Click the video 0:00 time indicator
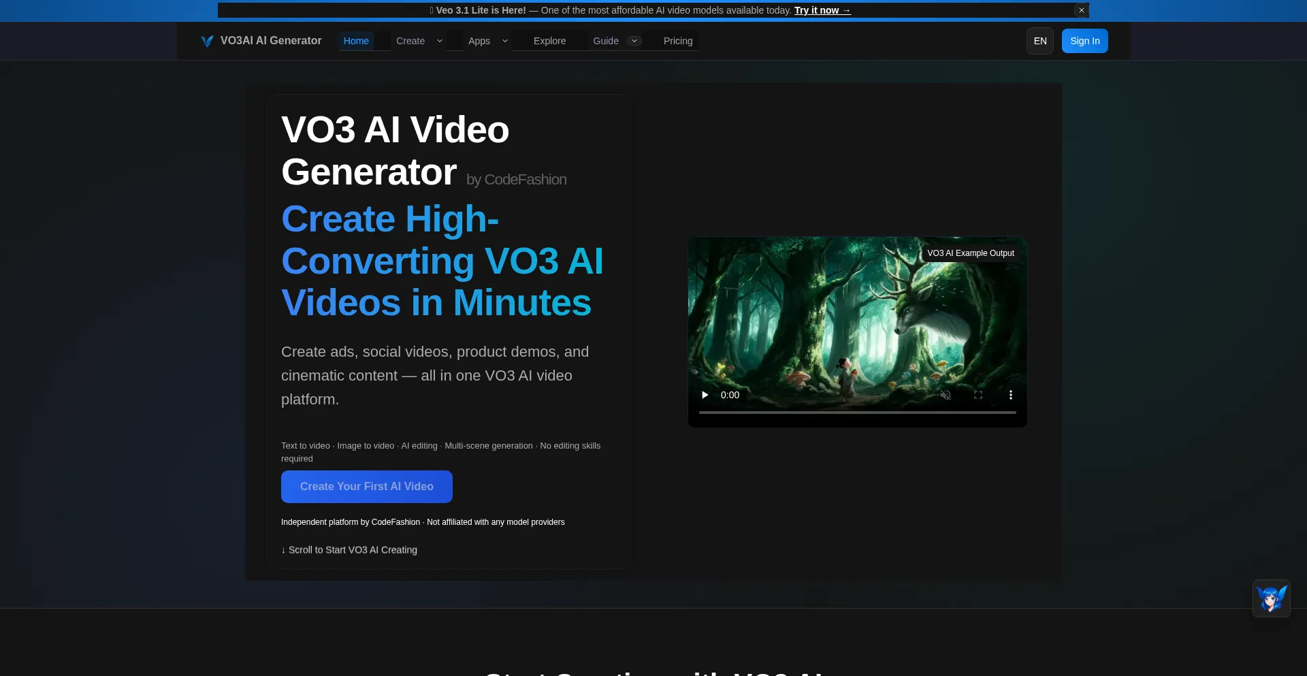The image size is (1307, 676). pos(730,395)
